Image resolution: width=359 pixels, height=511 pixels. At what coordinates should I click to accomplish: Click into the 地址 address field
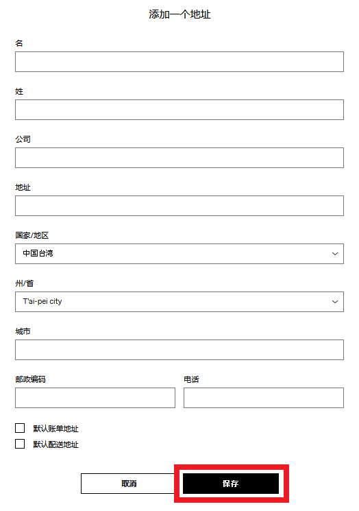click(x=179, y=206)
